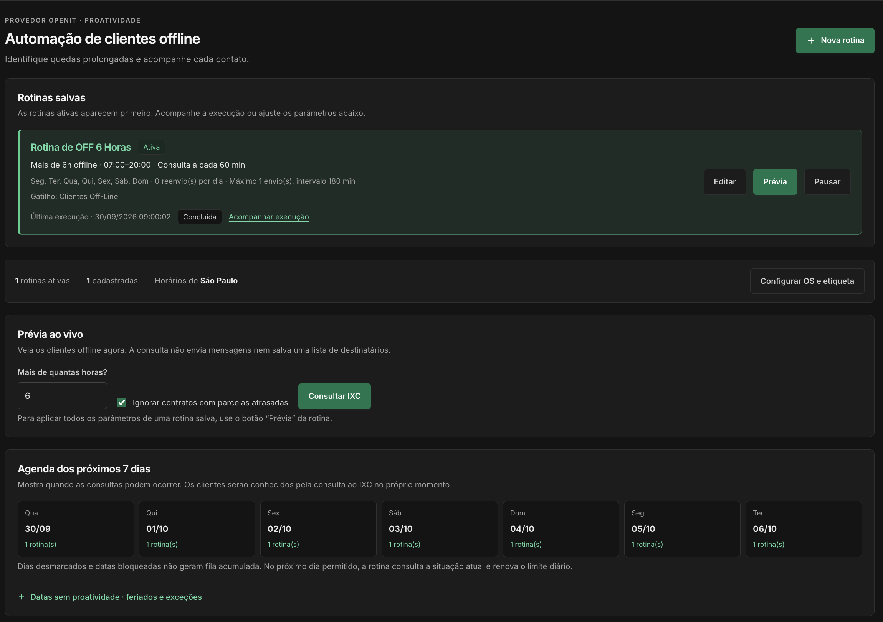
Task: Click the Prévia button of the saved routine
Action: 775,182
